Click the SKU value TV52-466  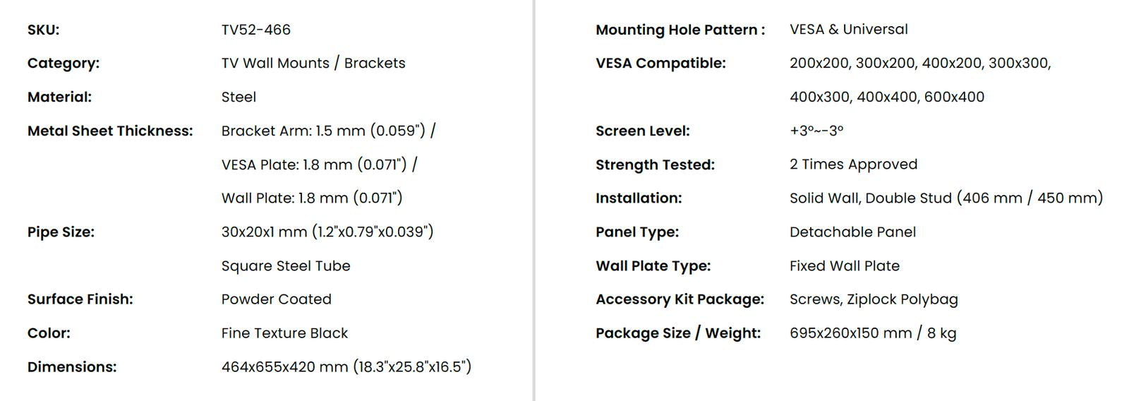coord(255,30)
